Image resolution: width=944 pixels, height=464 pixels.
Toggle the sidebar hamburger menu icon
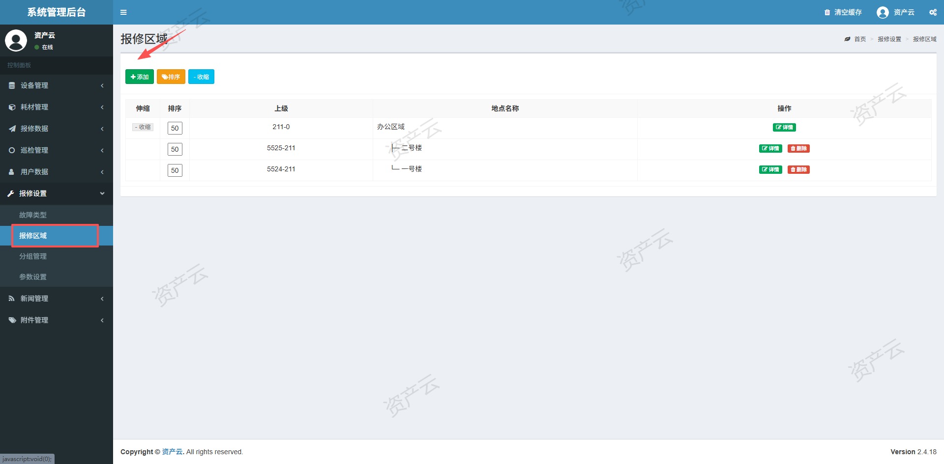click(123, 12)
